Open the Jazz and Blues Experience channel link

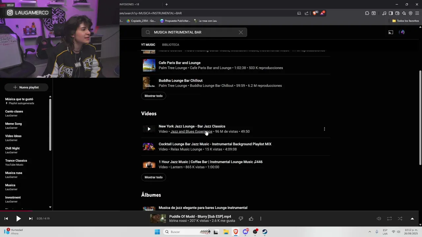click(192, 132)
